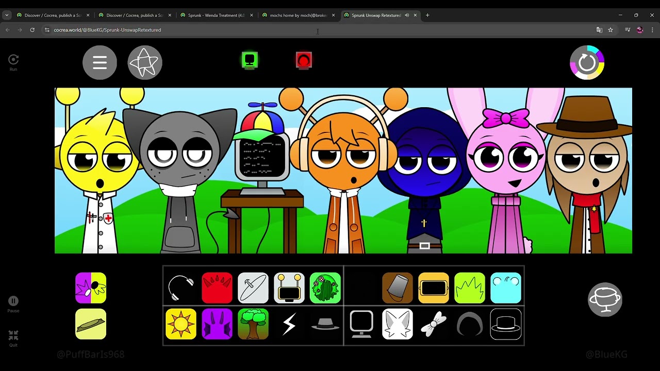Click the Run control in sidebar

point(13,63)
